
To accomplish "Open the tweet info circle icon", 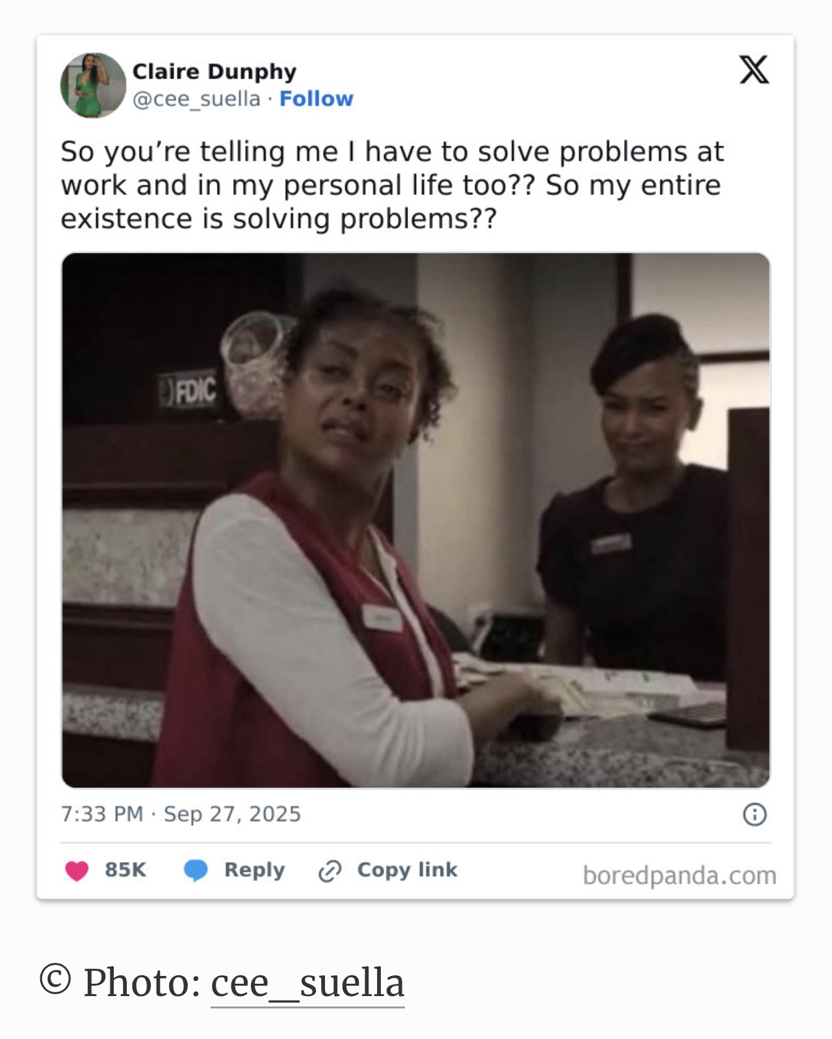I will [x=755, y=814].
